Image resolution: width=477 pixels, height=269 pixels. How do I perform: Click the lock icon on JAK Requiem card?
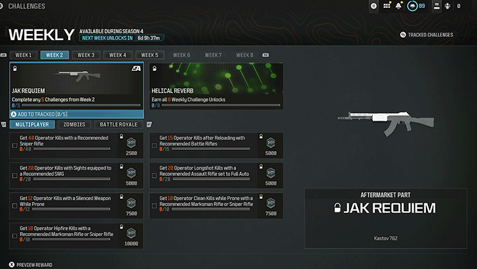pyautogui.click(x=15, y=68)
